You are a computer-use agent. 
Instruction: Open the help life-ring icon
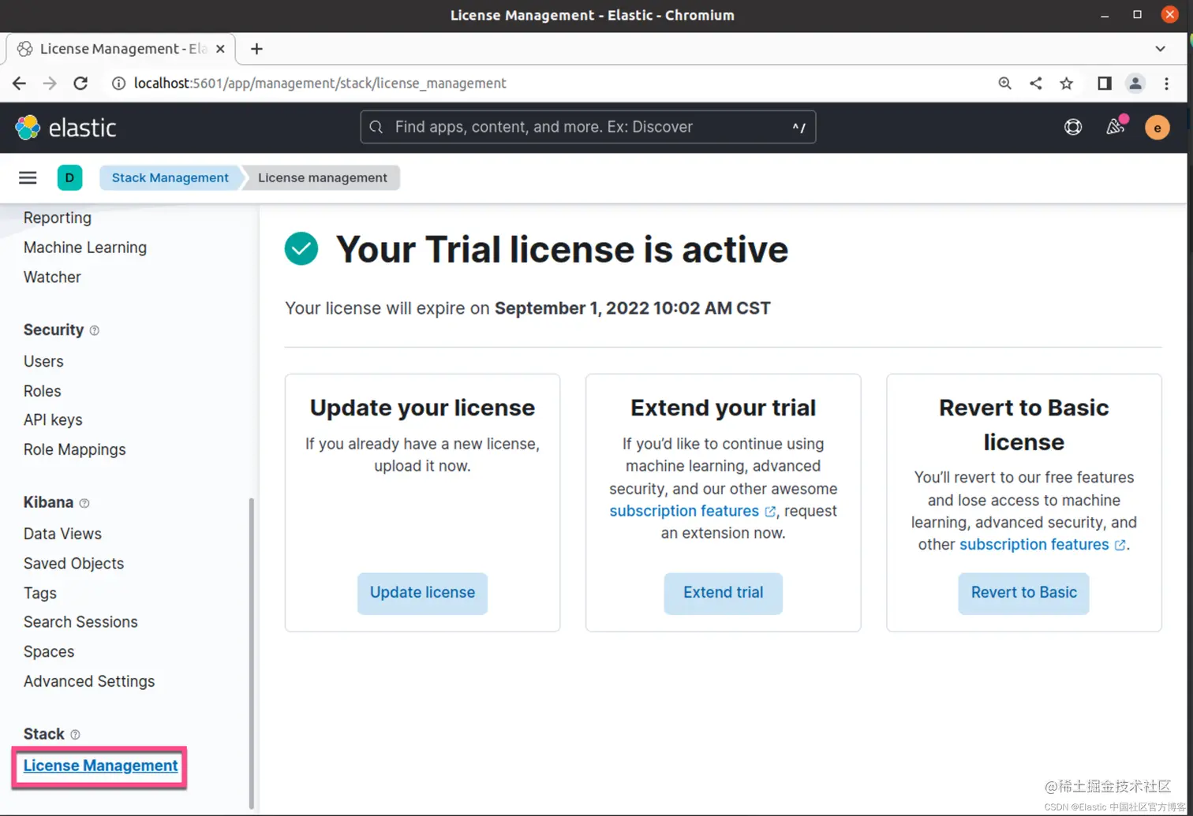tap(1072, 127)
